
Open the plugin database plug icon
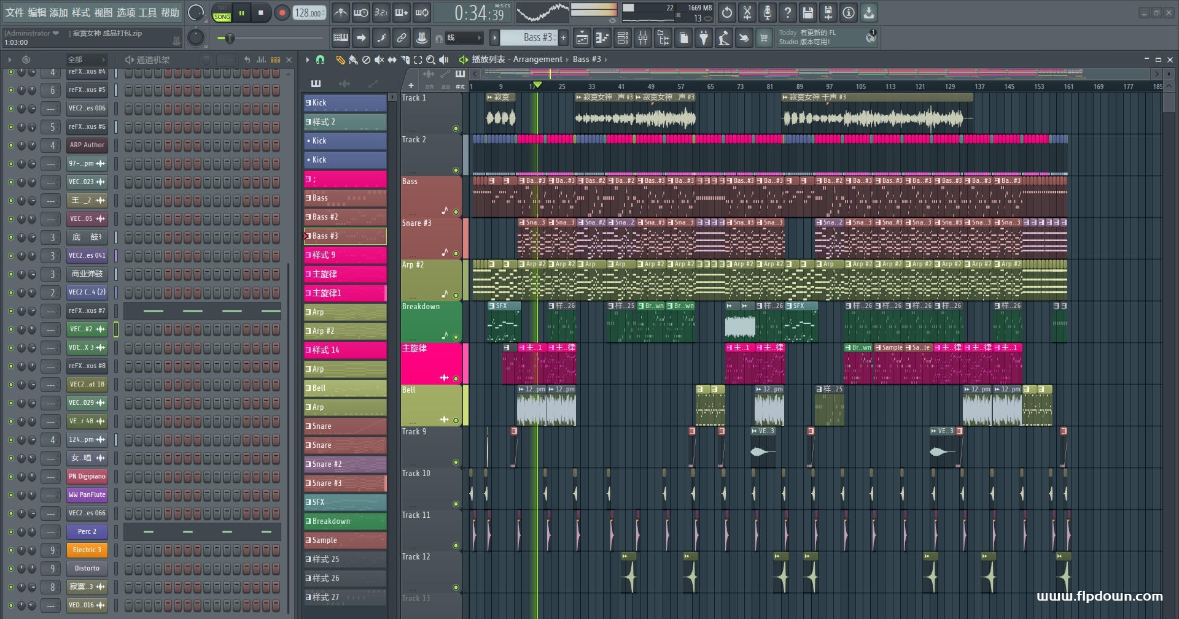click(704, 38)
